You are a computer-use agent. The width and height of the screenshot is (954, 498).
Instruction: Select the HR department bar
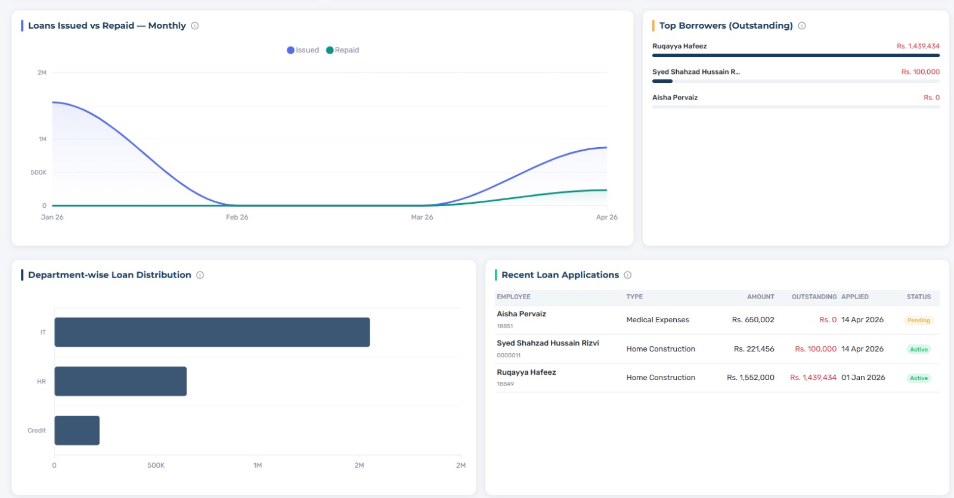(x=120, y=381)
